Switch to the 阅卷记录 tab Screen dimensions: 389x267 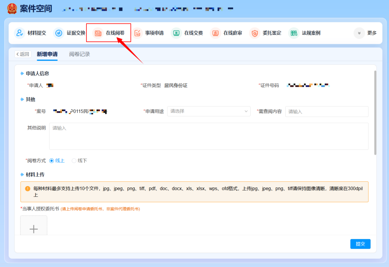point(80,54)
